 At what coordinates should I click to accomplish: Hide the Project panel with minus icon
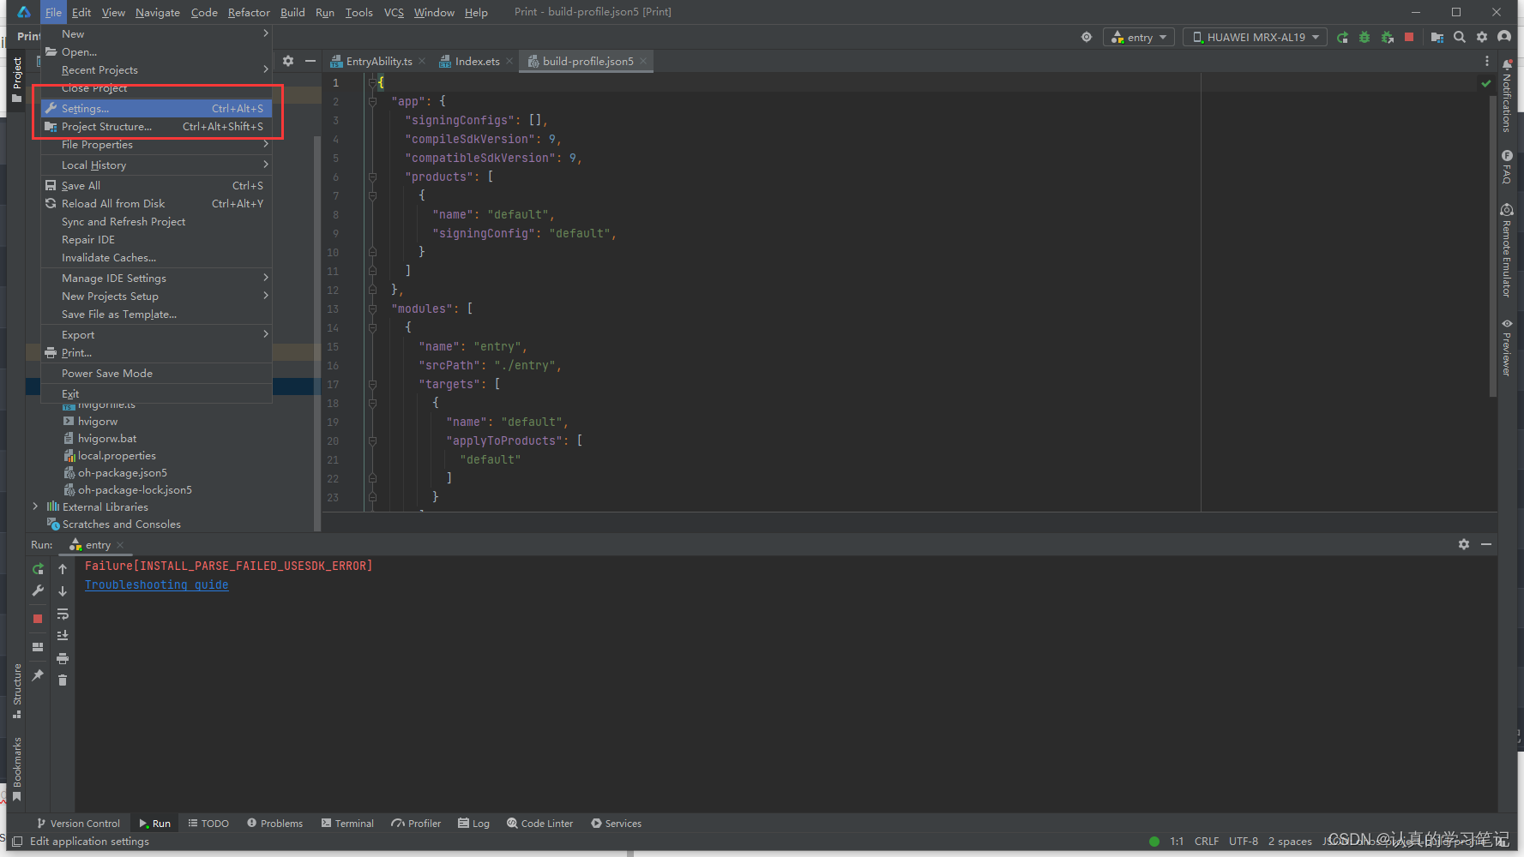(310, 61)
